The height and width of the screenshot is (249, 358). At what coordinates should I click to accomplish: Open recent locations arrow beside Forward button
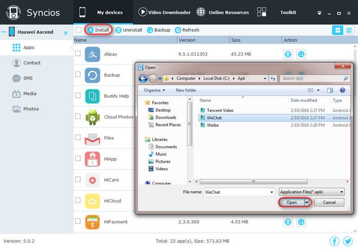coord(160,79)
